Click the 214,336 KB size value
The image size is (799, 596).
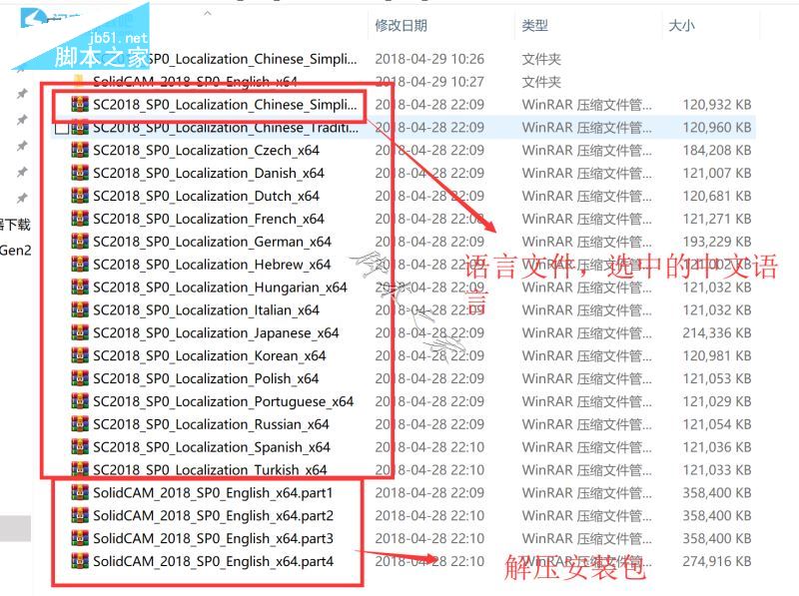tap(717, 333)
